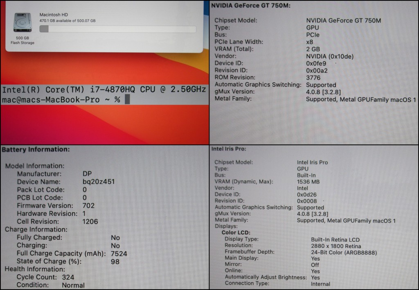The width and height of the screenshot is (419, 290).
Task: Click Revision ID value "0x00a2"
Action: coord(317,71)
